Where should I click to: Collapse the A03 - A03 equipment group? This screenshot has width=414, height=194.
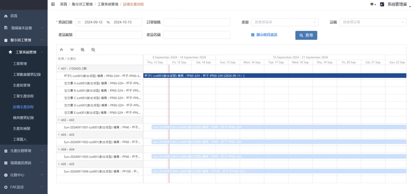coord(59,135)
